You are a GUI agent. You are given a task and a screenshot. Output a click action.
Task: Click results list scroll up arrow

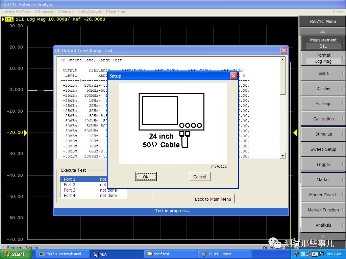282,60
